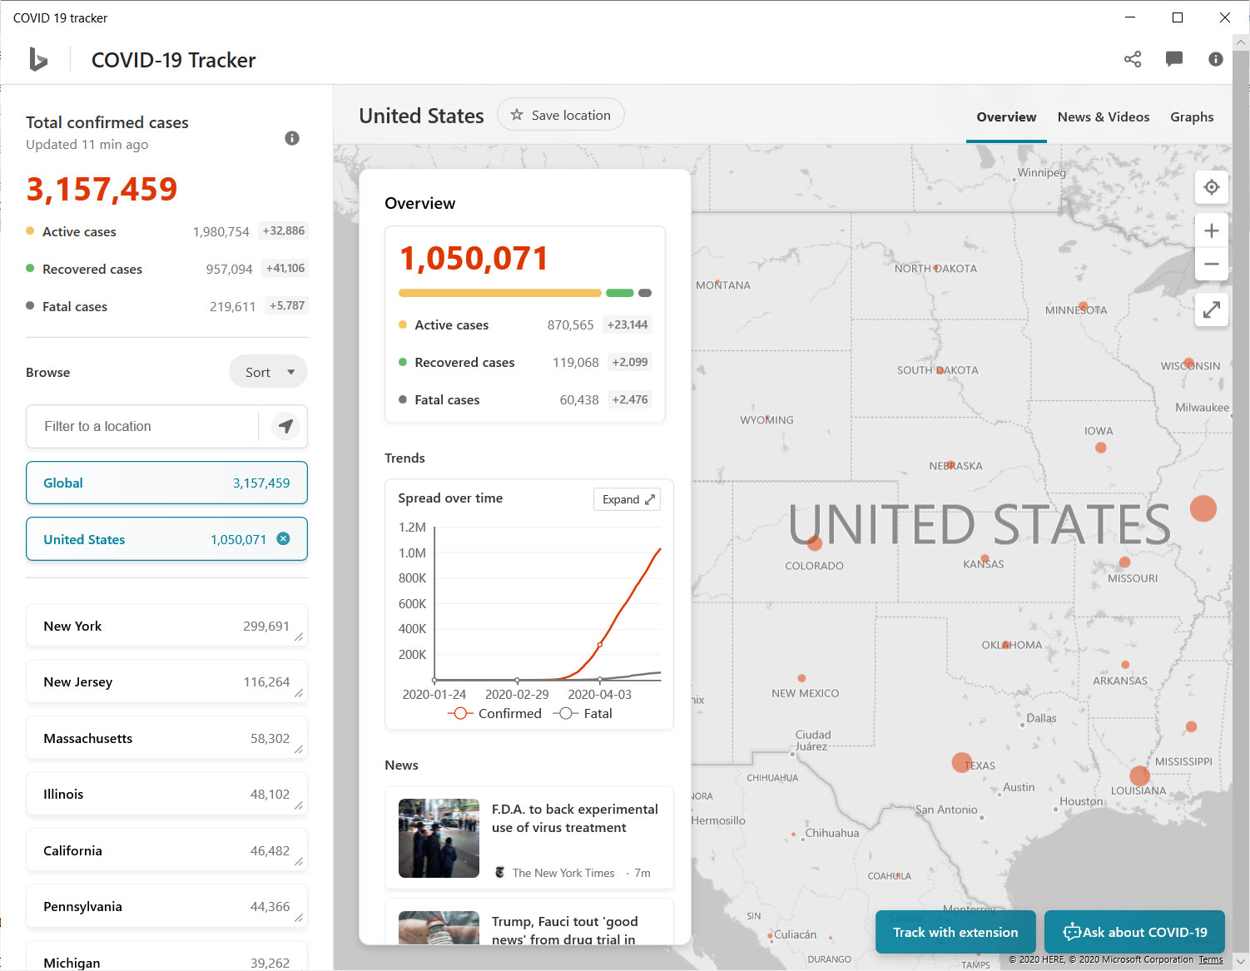The image size is (1250, 971).
Task: Switch to the Overview tab
Action: click(x=1006, y=117)
